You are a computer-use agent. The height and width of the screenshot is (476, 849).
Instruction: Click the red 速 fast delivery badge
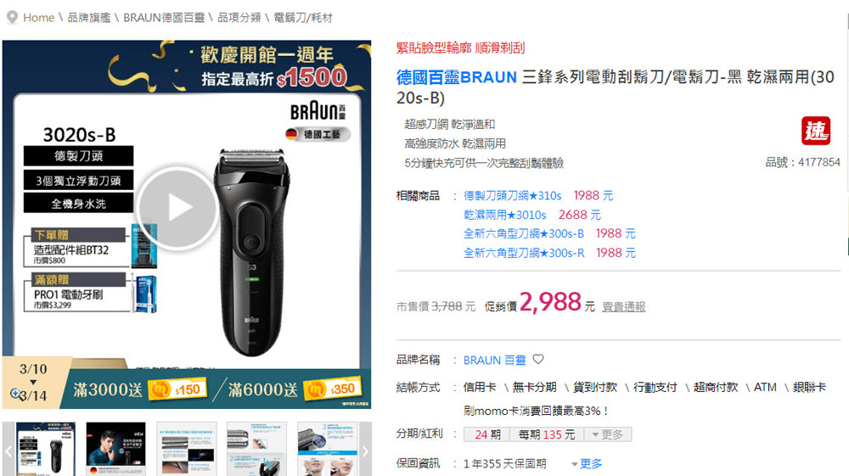(815, 131)
